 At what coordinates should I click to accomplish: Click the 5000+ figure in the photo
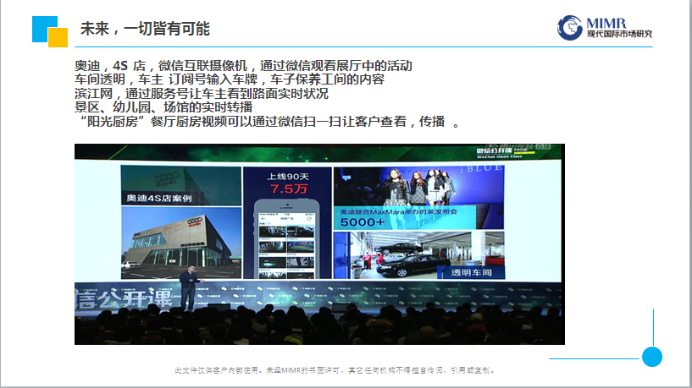[363, 222]
